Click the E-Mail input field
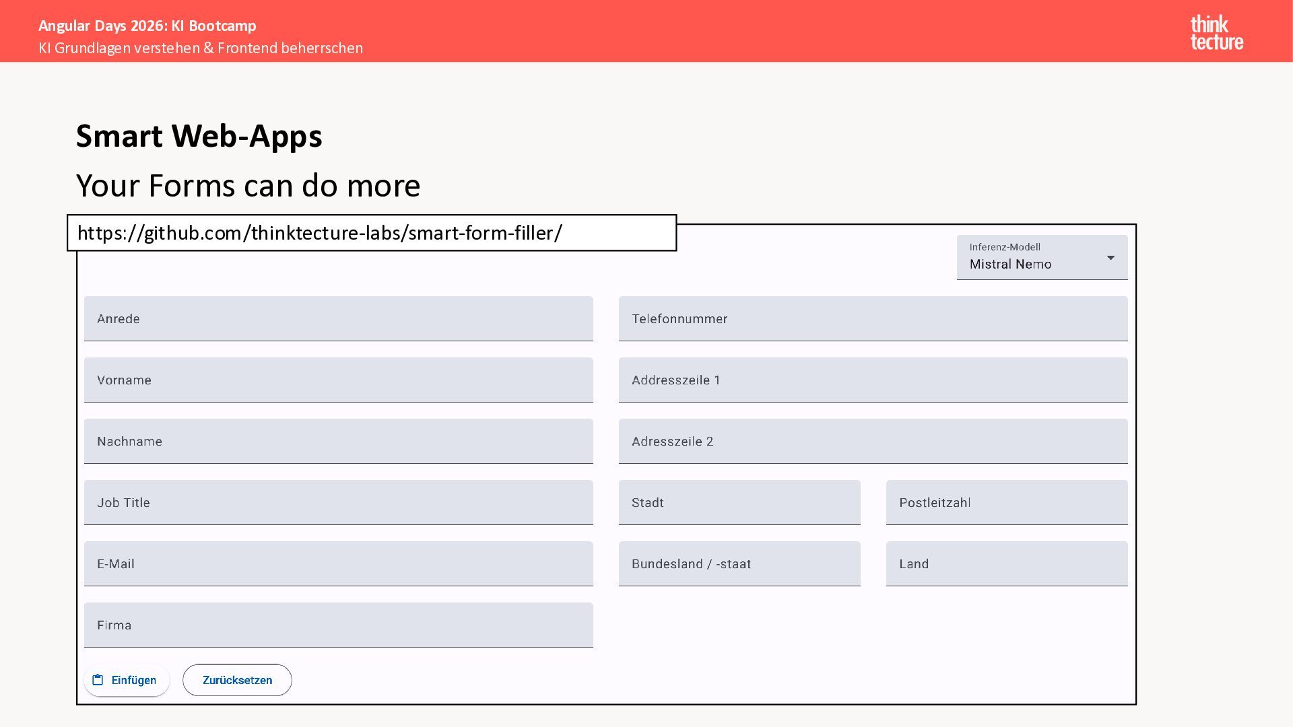The image size is (1293, 727). (338, 563)
